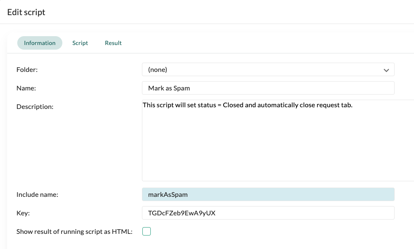
Task: Click the (none) text in Folder selector
Action: coord(158,70)
